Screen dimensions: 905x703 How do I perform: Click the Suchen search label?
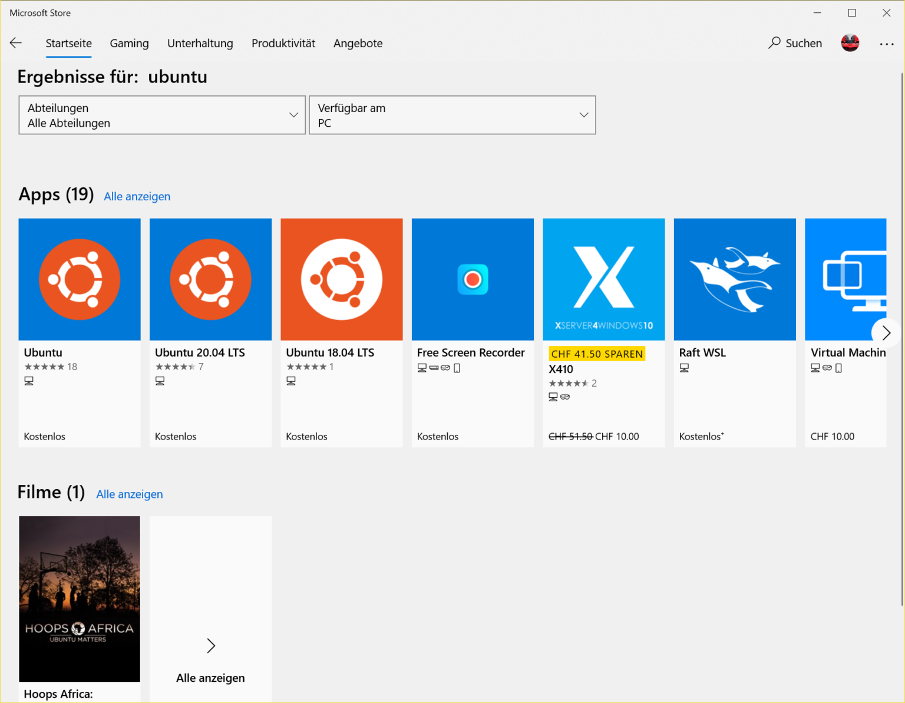point(804,43)
